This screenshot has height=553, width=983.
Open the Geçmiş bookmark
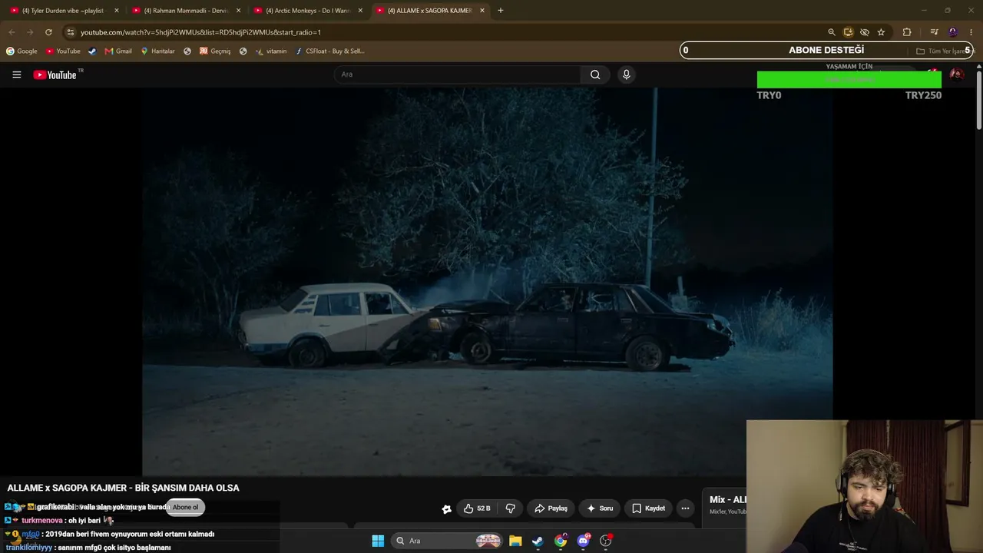[215, 51]
